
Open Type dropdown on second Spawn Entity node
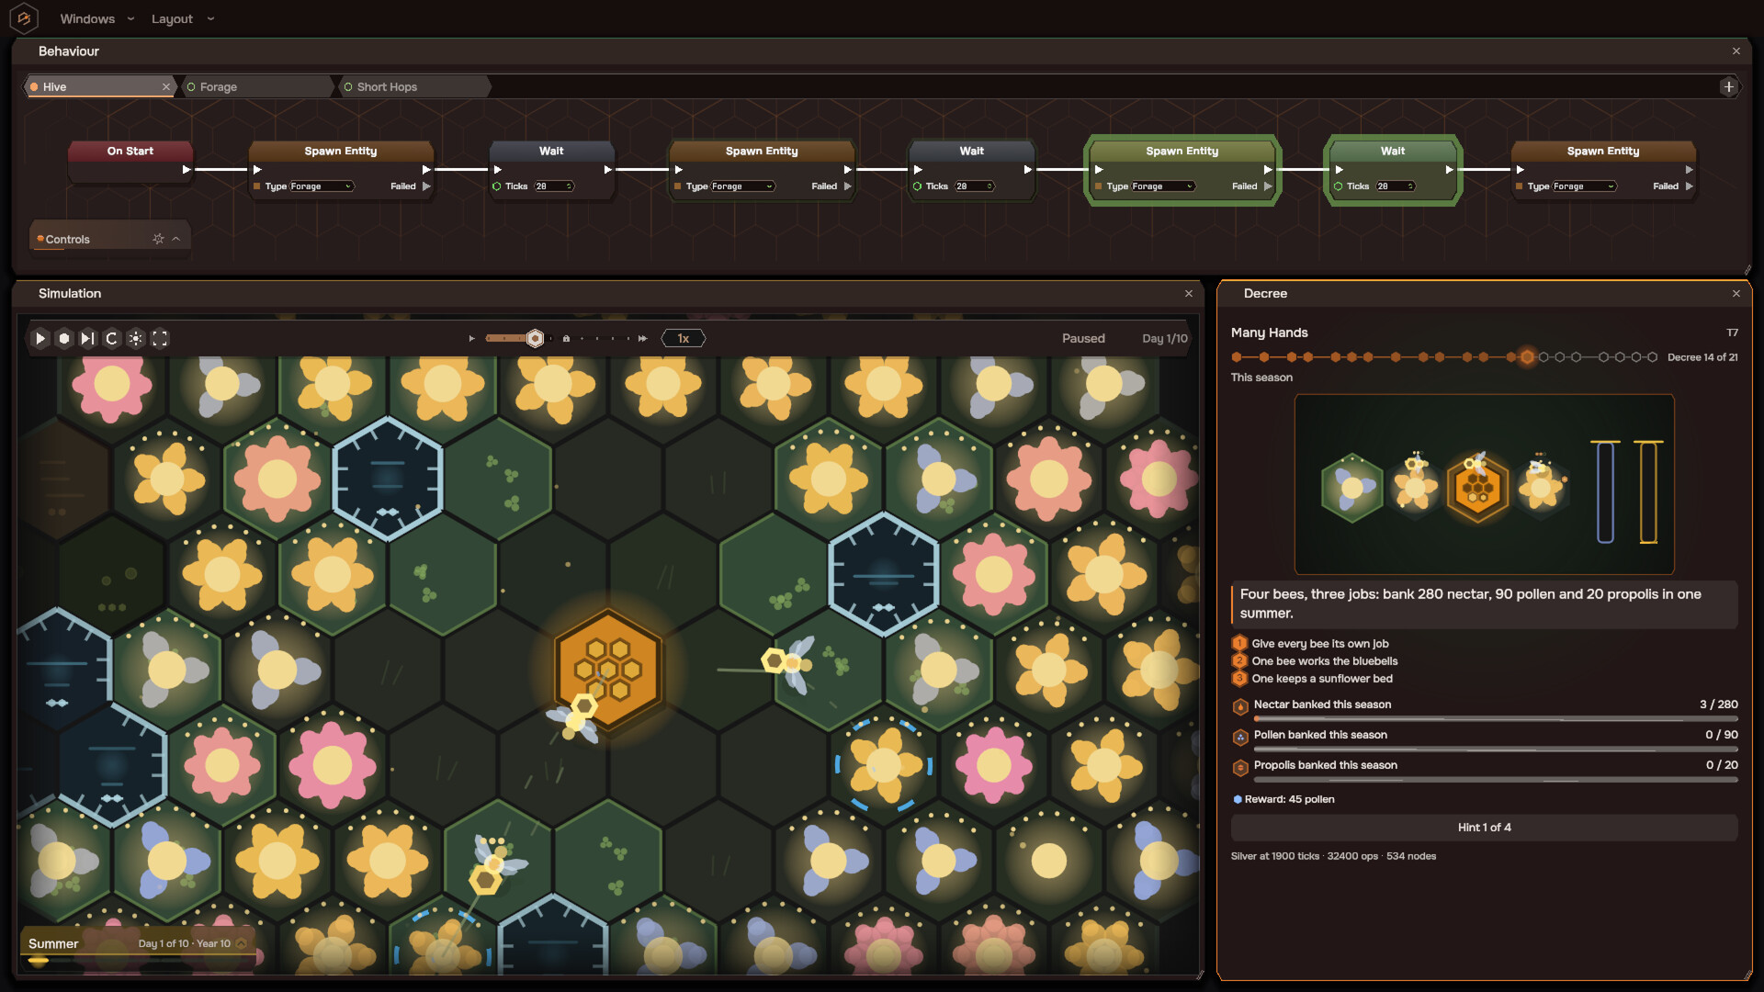(742, 186)
